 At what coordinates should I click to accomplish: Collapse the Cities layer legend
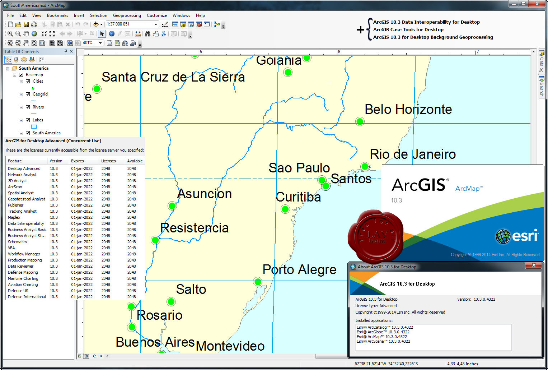coord(21,82)
